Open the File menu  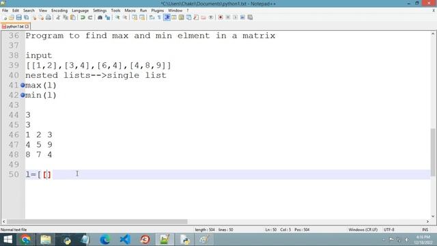[5, 10]
